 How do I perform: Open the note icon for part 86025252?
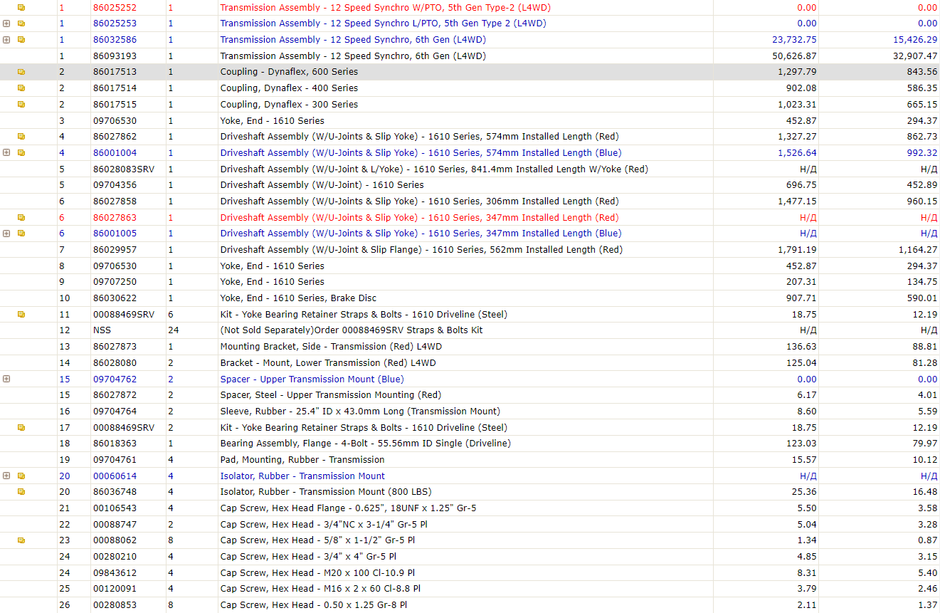(x=21, y=7)
